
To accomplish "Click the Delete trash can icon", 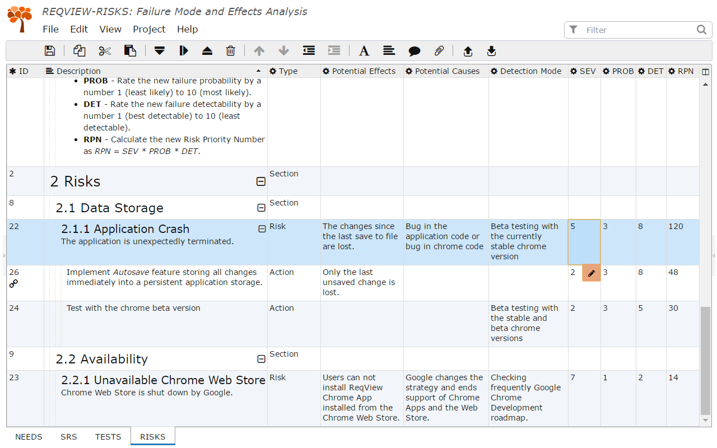I will [x=230, y=51].
